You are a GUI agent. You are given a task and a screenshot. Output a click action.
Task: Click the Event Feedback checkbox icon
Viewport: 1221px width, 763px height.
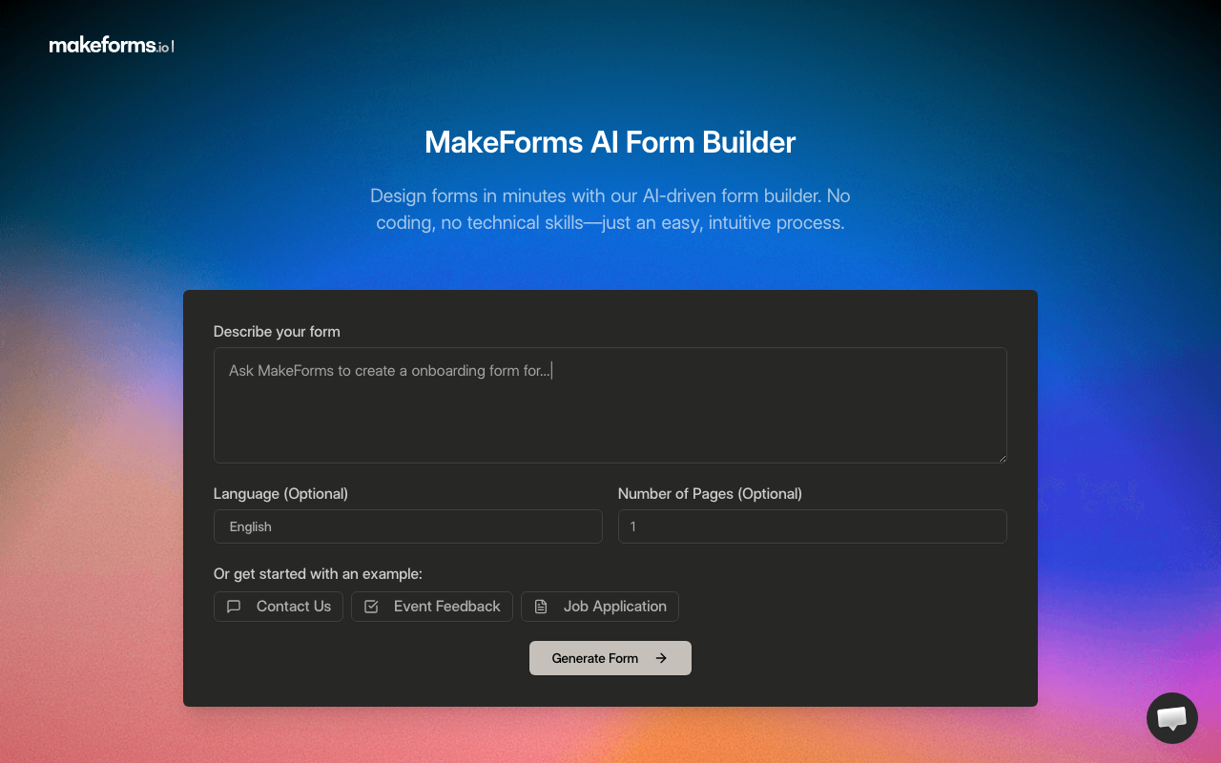tap(372, 607)
